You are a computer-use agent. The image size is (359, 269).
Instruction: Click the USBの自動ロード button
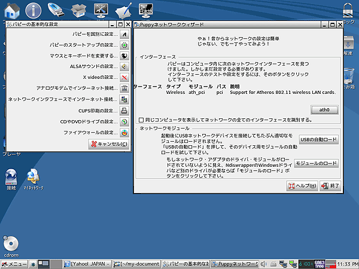pos(318,139)
